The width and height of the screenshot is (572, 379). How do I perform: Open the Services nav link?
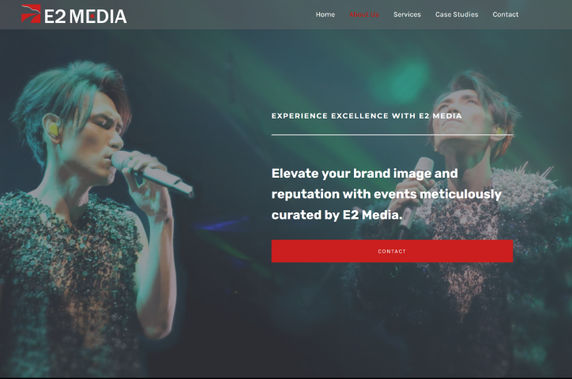(407, 14)
